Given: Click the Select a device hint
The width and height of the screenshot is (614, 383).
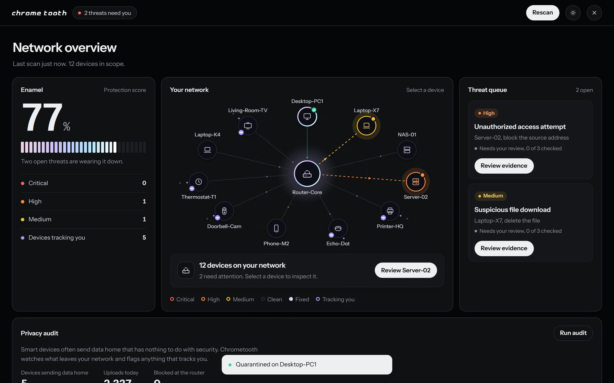Looking at the screenshot, I should 425,90.
